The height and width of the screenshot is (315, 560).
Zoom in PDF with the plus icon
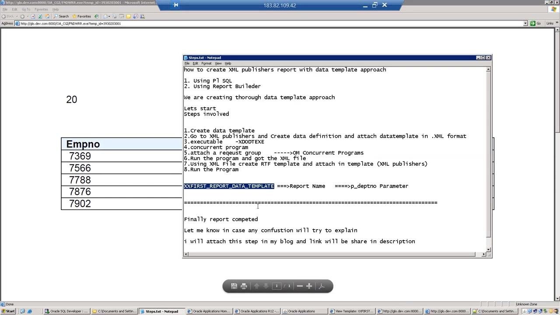[x=309, y=286]
